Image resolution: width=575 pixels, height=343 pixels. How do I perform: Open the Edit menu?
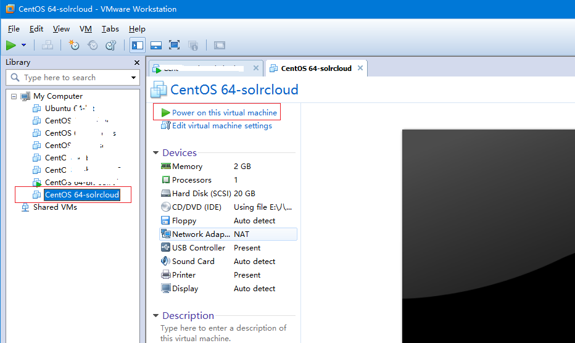coord(36,28)
